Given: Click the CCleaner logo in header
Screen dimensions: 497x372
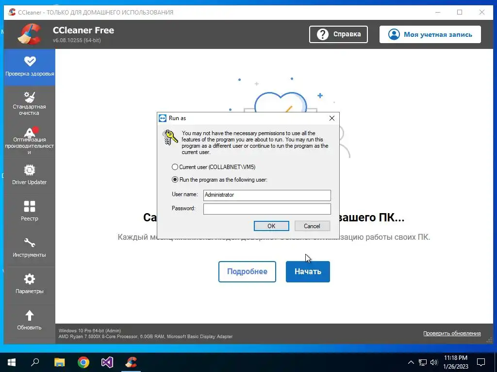Looking at the screenshot, I should click(30, 34).
